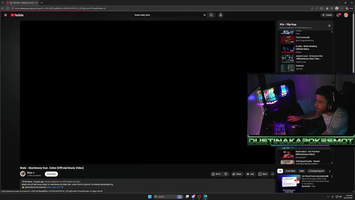Screen dimensions: 355x200
Task: Open the Wale channel name link
Action: click(x=30, y=173)
